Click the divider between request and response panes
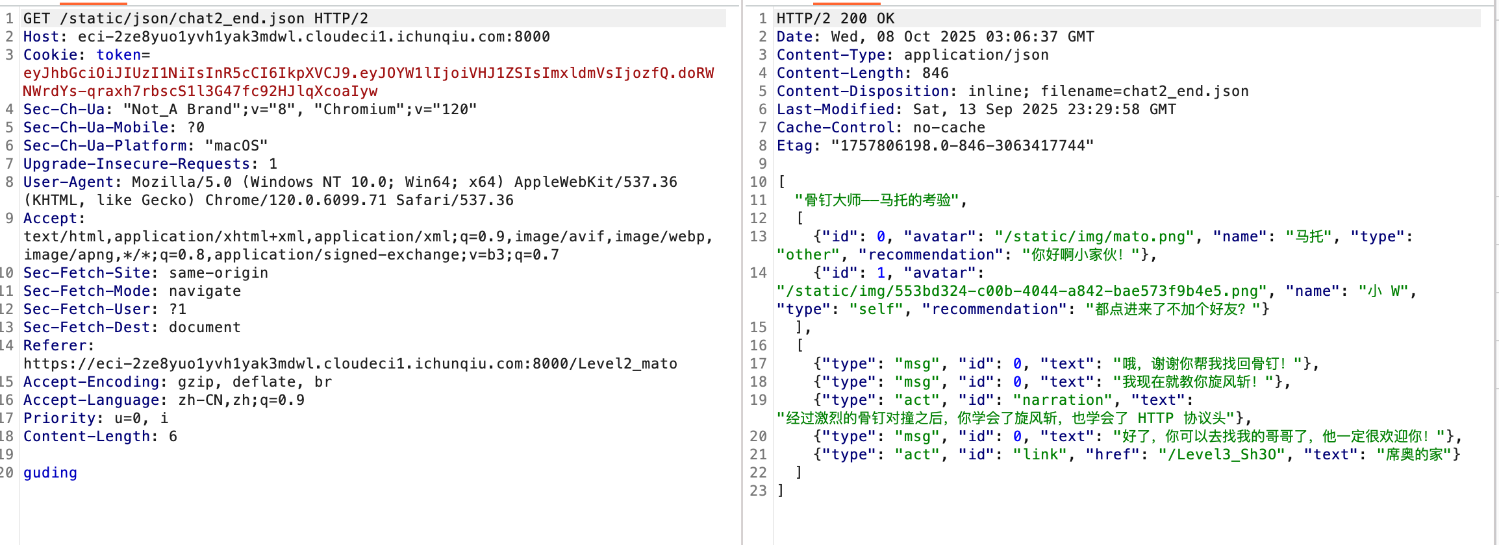This screenshot has height=545, width=1499. click(x=742, y=272)
